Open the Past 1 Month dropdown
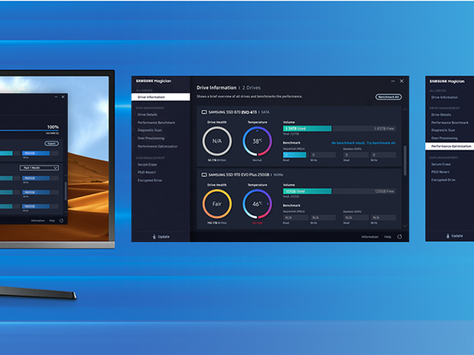Screen dimensions: 474x355 pos(39,168)
